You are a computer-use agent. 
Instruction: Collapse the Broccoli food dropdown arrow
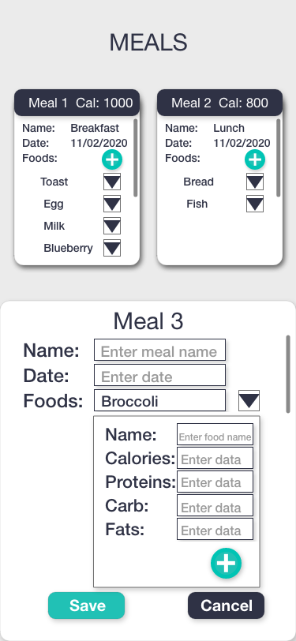click(x=249, y=401)
